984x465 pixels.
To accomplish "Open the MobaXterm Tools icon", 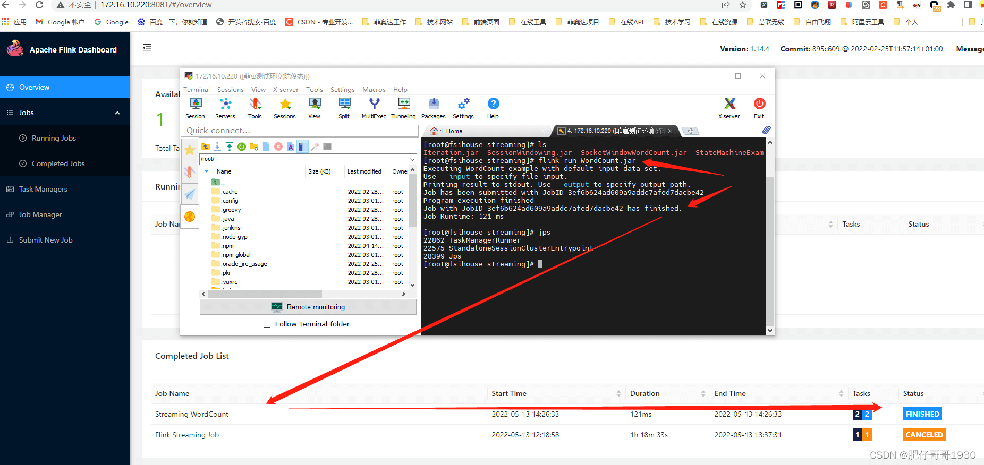I will 255,108.
